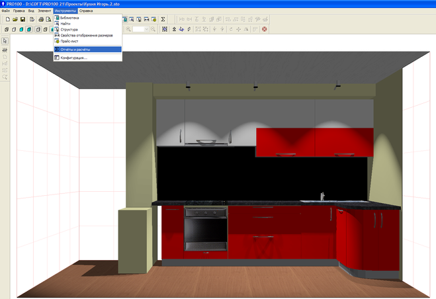Open the Справка menu

(86, 11)
